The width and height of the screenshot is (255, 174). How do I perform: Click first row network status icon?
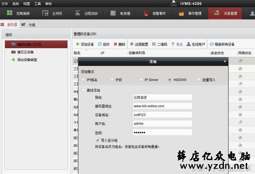tap(240, 61)
